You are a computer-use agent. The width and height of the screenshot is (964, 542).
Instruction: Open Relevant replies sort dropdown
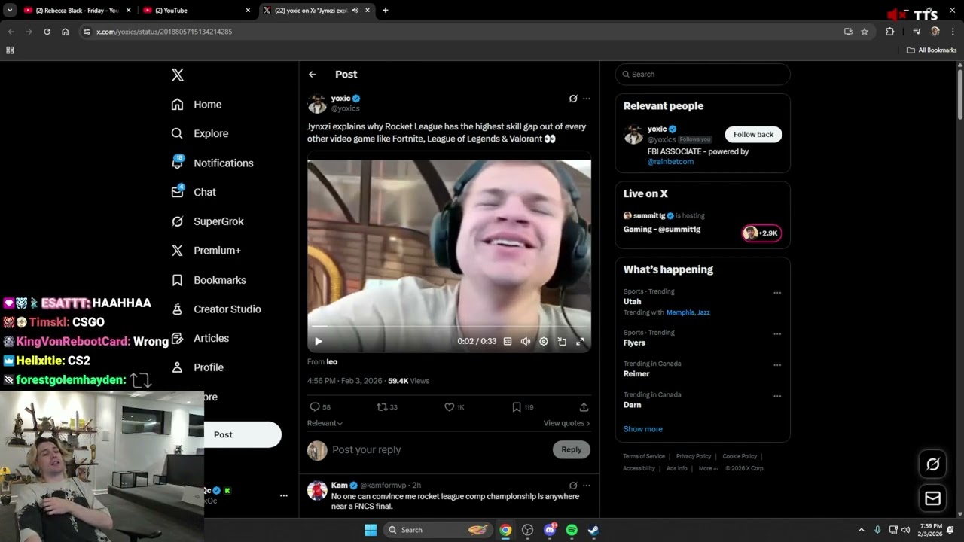(x=325, y=423)
